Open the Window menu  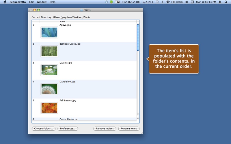pyautogui.click(x=42, y=2)
